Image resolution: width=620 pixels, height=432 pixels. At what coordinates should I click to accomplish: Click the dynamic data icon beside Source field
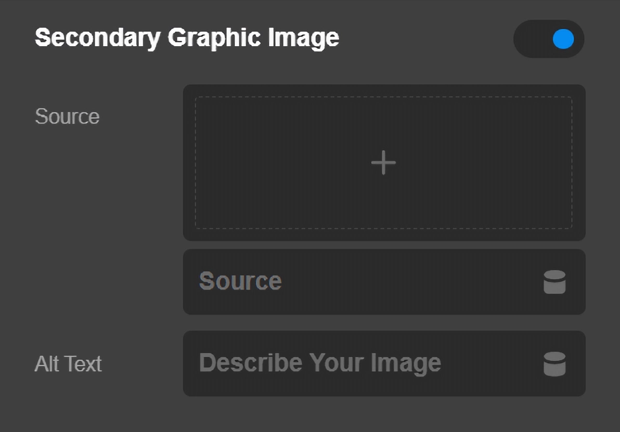click(556, 282)
